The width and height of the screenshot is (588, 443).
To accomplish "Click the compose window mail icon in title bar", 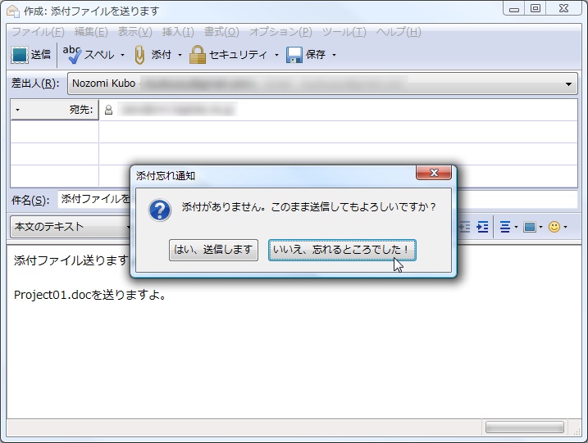I will click(13, 11).
